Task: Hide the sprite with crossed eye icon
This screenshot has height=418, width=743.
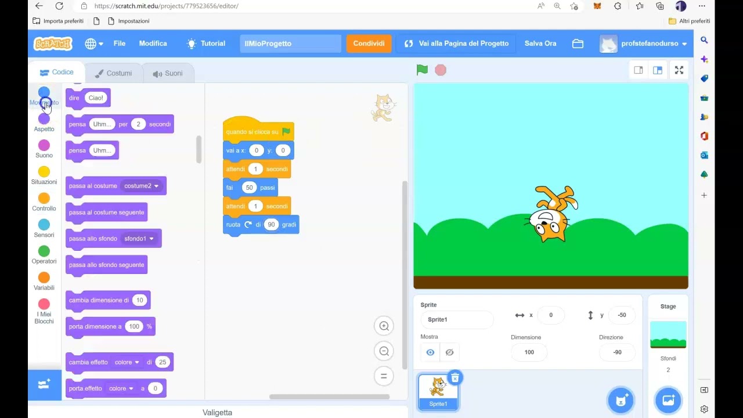Action: coord(449,352)
